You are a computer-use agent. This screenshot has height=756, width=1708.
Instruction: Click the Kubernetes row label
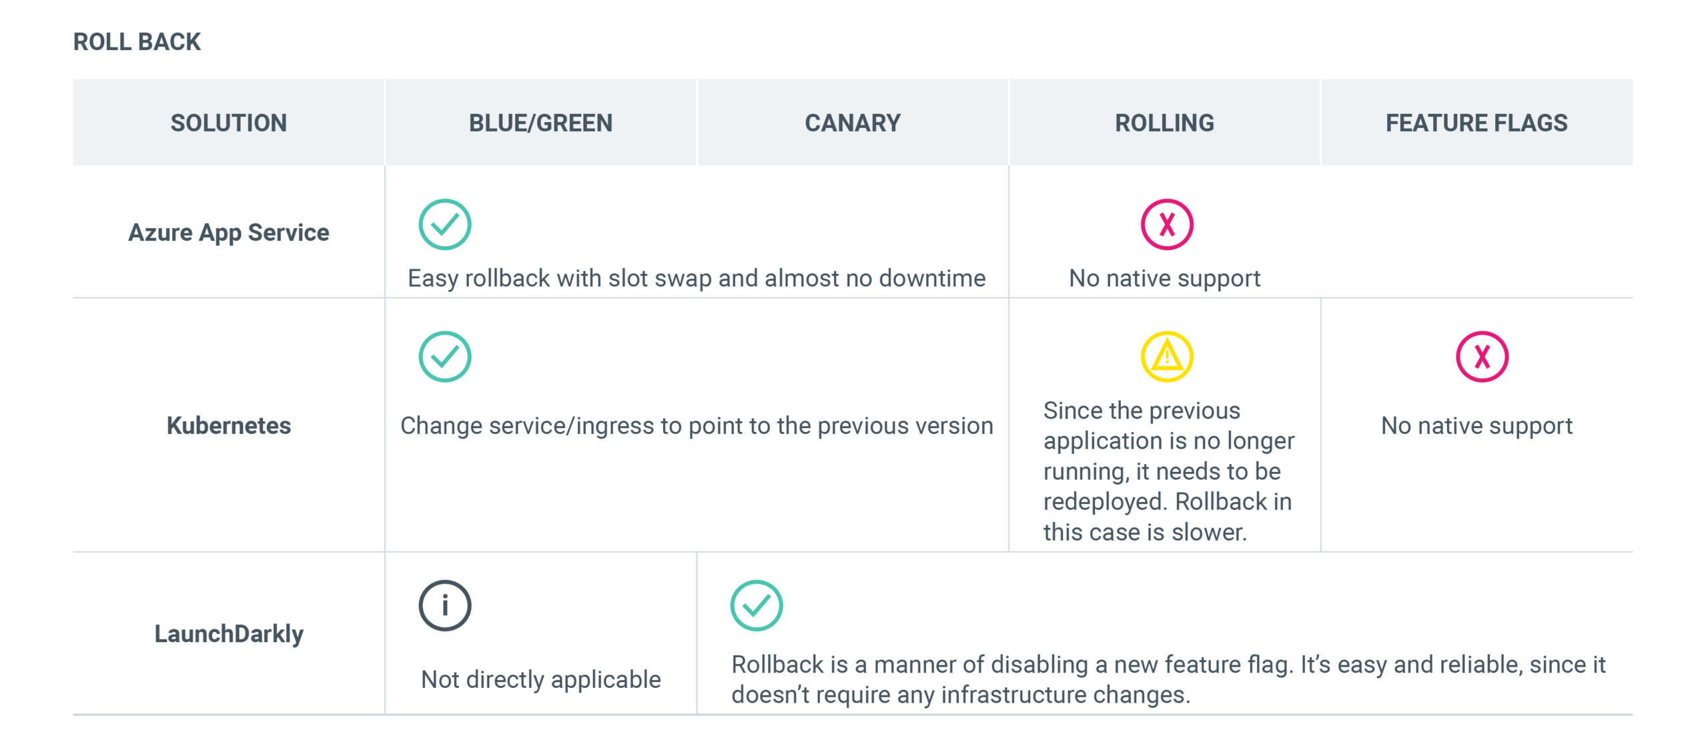pos(229,425)
